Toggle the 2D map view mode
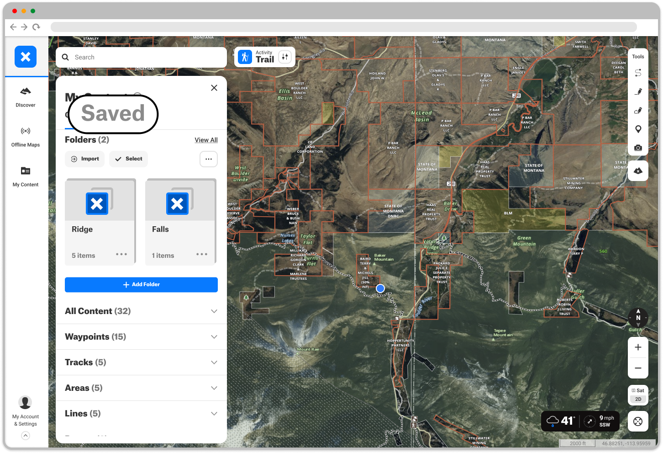663x453 pixels. pyautogui.click(x=638, y=399)
